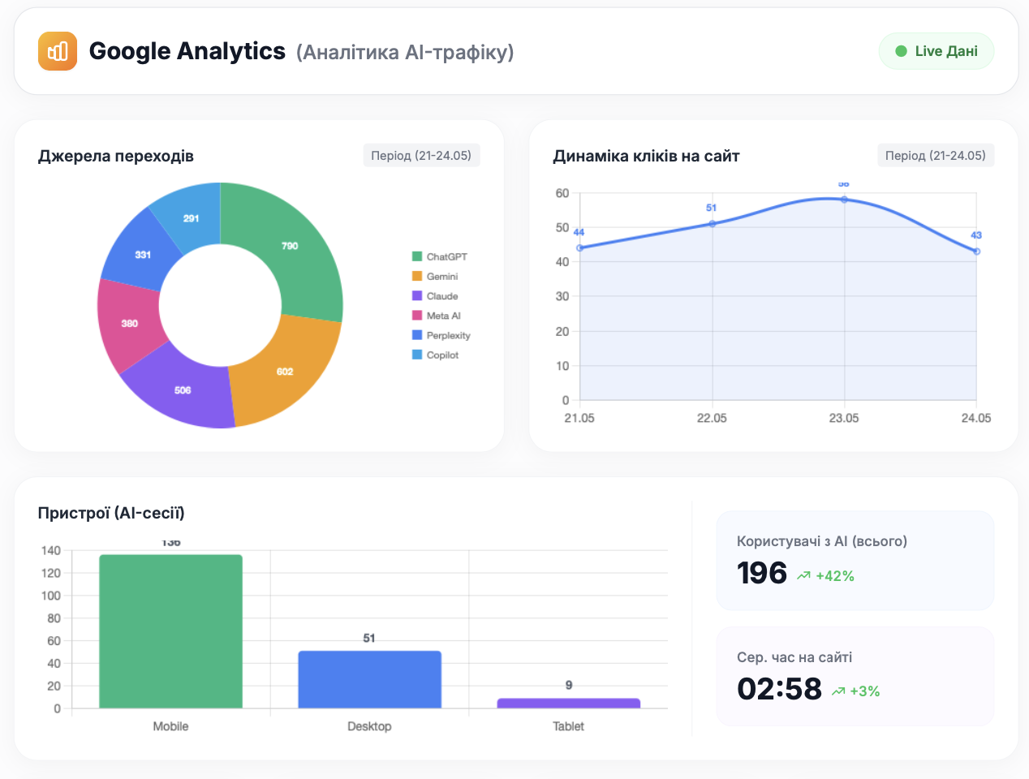Screen dimensions: 1029x779
Task: Toggle Claude legend color swatch
Action: (417, 296)
